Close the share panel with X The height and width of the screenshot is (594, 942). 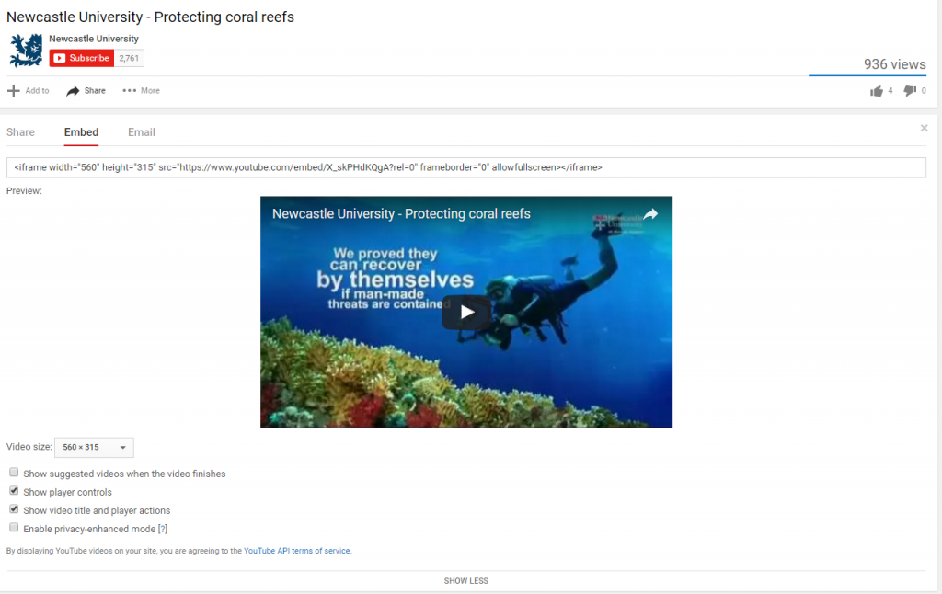924,128
